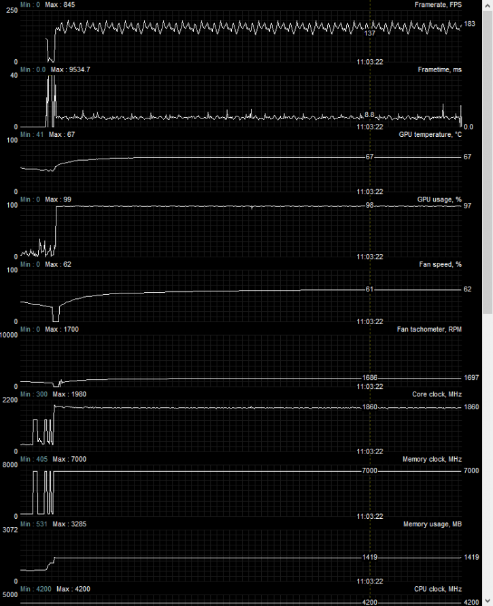The height and width of the screenshot is (606, 493).
Task: Click the frametime cursor value 8.8
Action: [x=369, y=115]
